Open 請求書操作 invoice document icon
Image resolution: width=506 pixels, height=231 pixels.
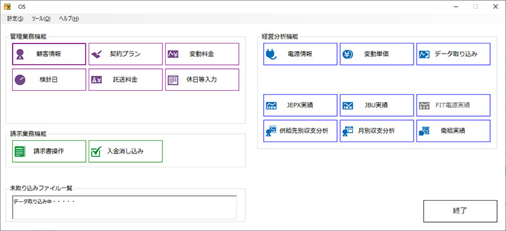(20, 151)
